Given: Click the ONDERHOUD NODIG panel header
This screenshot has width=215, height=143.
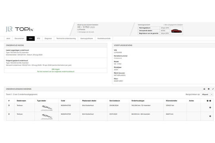Looking at the screenshot, I should click(56, 45).
